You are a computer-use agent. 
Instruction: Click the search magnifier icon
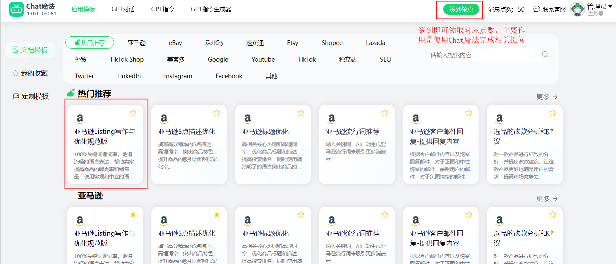click(x=545, y=54)
